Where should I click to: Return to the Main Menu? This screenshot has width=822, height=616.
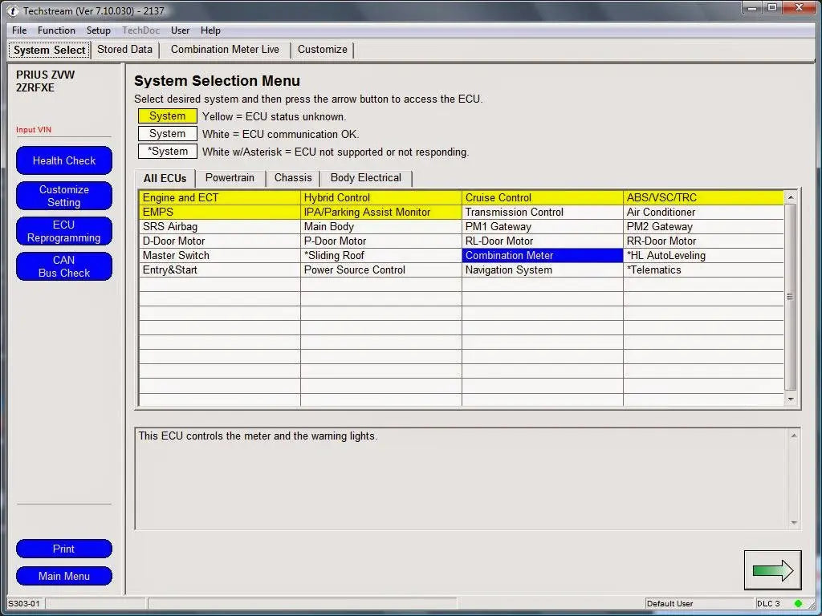(x=63, y=575)
